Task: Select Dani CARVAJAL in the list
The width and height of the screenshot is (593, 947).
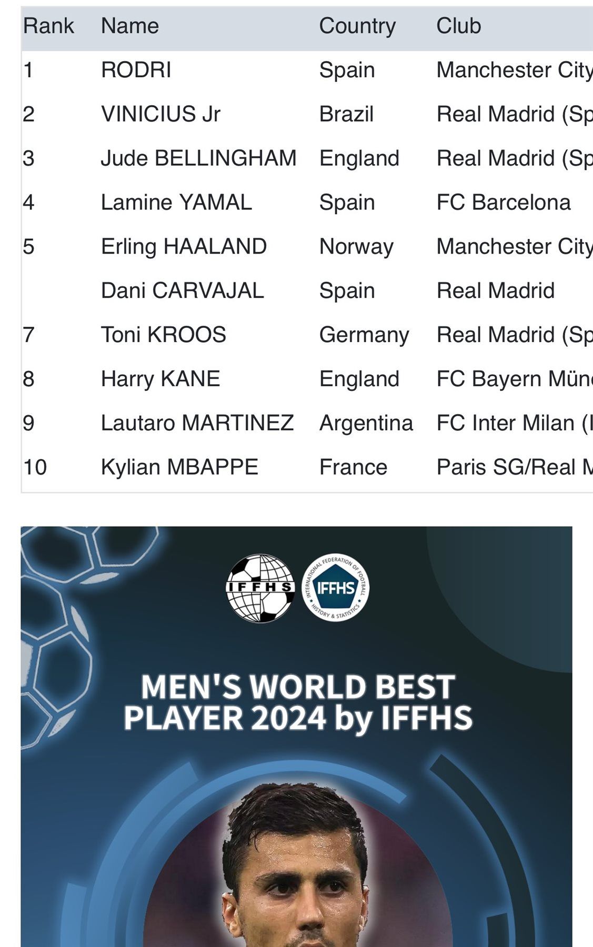Action: (182, 291)
